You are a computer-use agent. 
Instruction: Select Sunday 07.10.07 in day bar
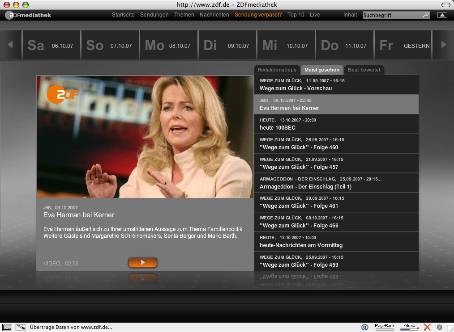[110, 45]
